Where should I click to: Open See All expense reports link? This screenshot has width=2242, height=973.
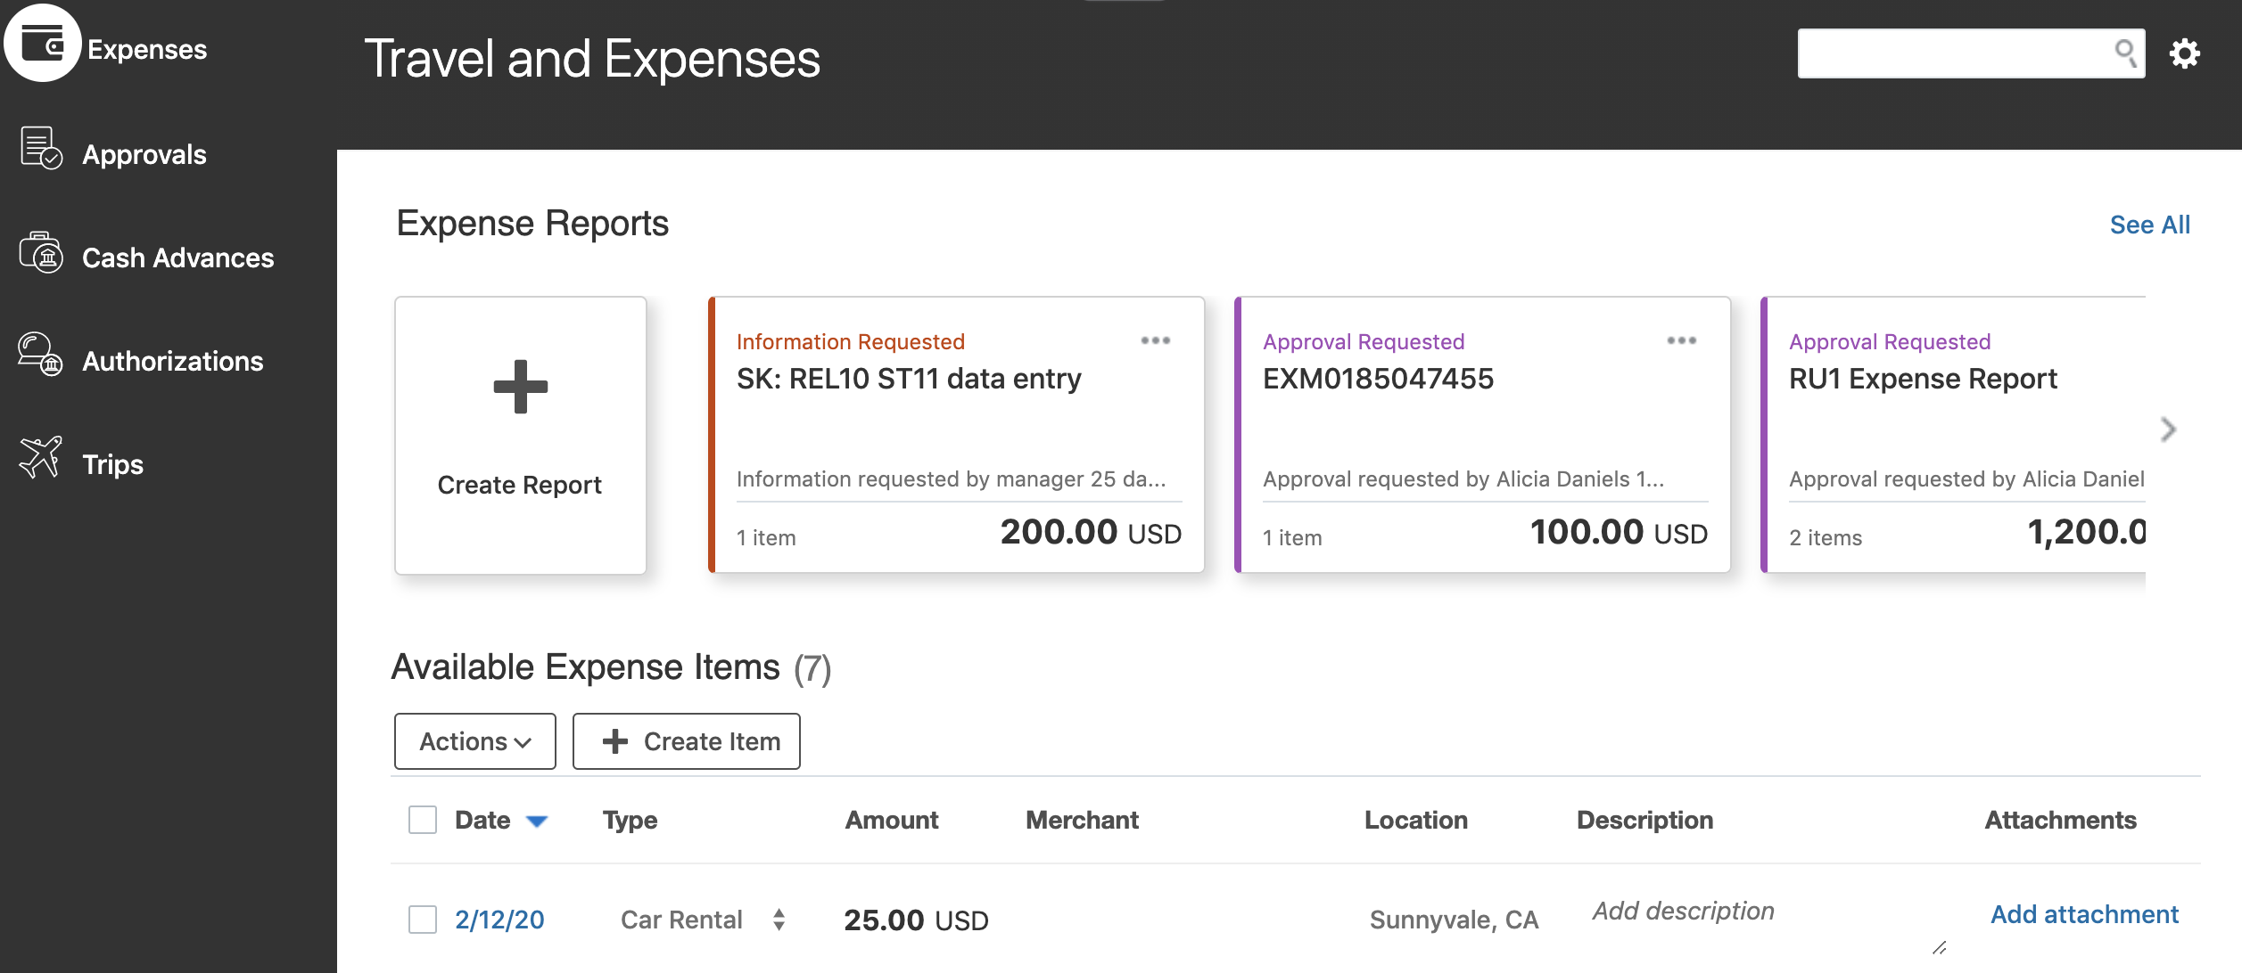tap(2148, 225)
